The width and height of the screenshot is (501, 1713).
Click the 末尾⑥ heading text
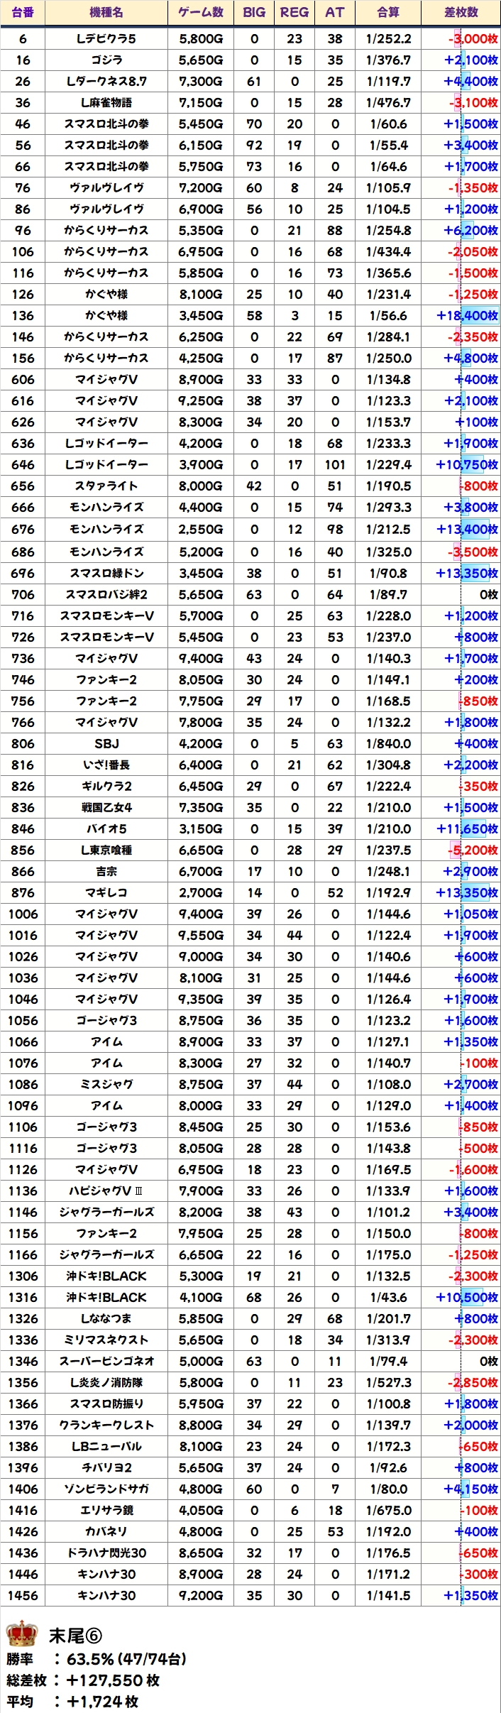[x=75, y=1636]
